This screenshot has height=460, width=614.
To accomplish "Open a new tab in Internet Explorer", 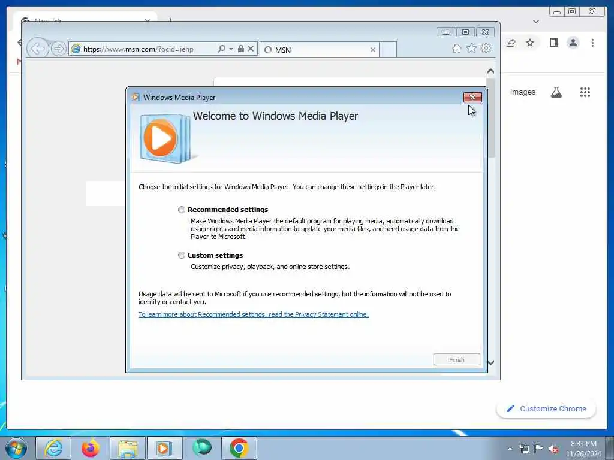I will pyautogui.click(x=388, y=50).
